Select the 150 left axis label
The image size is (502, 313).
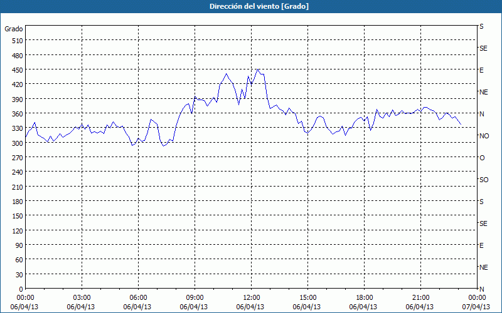[x=18, y=216]
